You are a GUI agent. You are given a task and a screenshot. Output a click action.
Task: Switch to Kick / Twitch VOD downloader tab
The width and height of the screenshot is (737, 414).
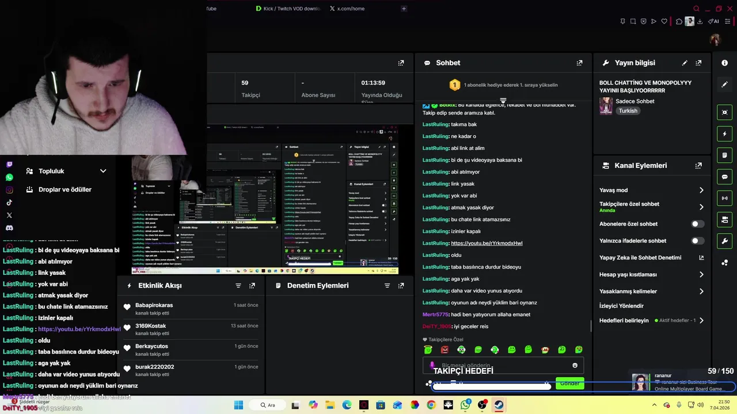point(288,9)
